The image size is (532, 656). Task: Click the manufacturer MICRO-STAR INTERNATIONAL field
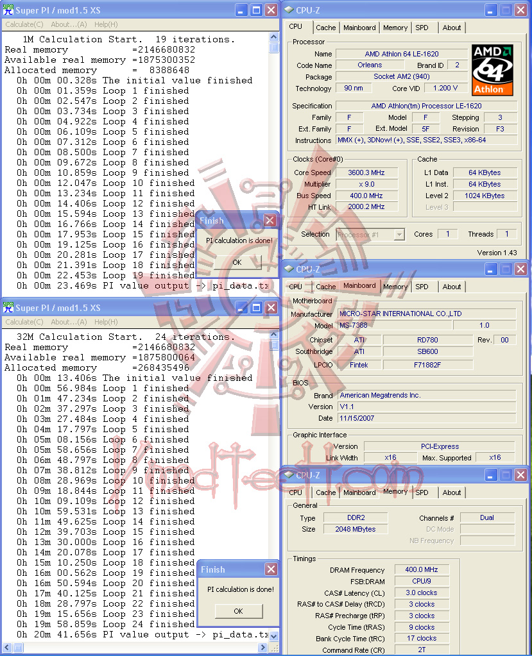click(427, 314)
